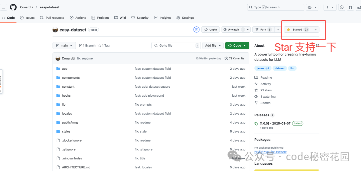The width and height of the screenshot is (361, 171).
Task: Switch to the Security tab
Action: click(140, 18)
